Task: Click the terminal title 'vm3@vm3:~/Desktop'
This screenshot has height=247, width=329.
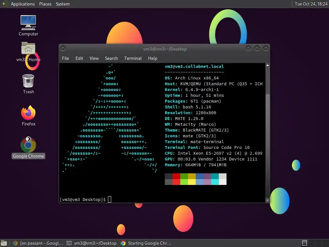Action: coord(165,49)
